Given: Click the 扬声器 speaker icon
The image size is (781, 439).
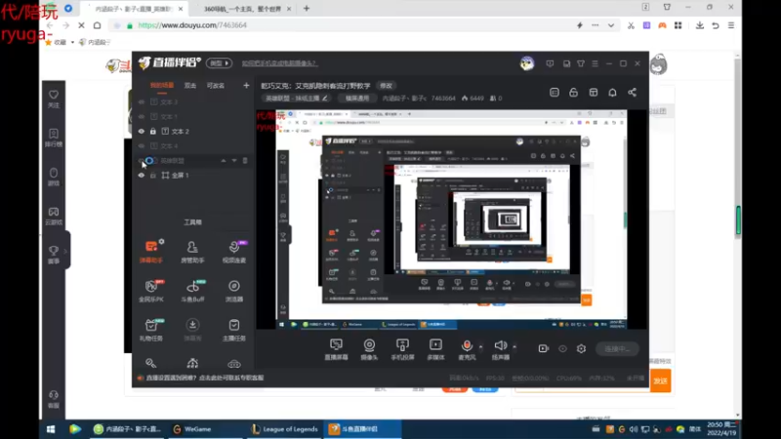Looking at the screenshot, I should click(x=500, y=346).
